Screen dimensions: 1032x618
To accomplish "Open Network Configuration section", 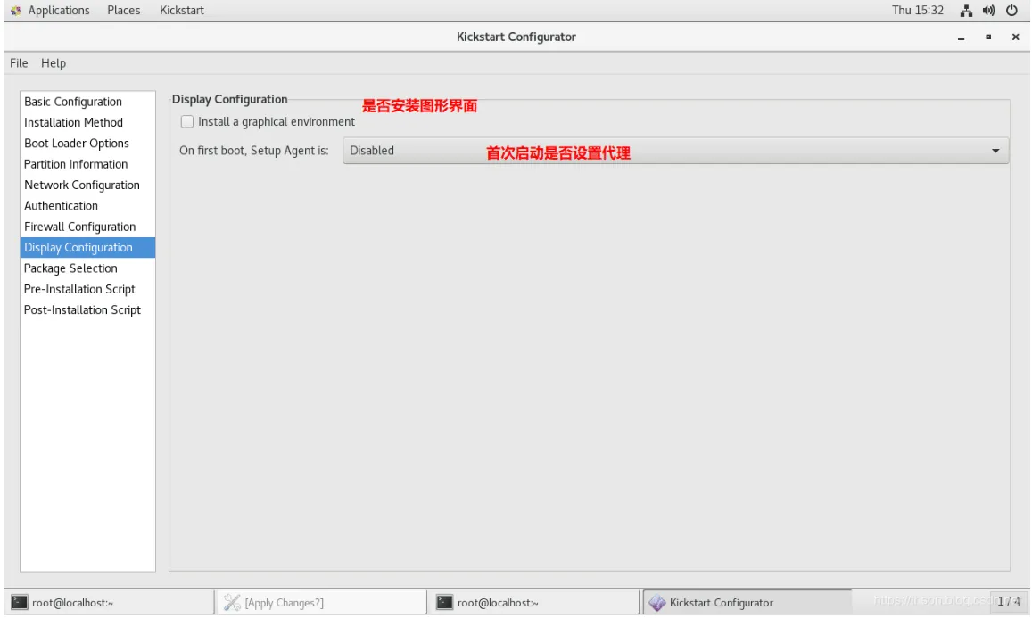I will 87,185.
